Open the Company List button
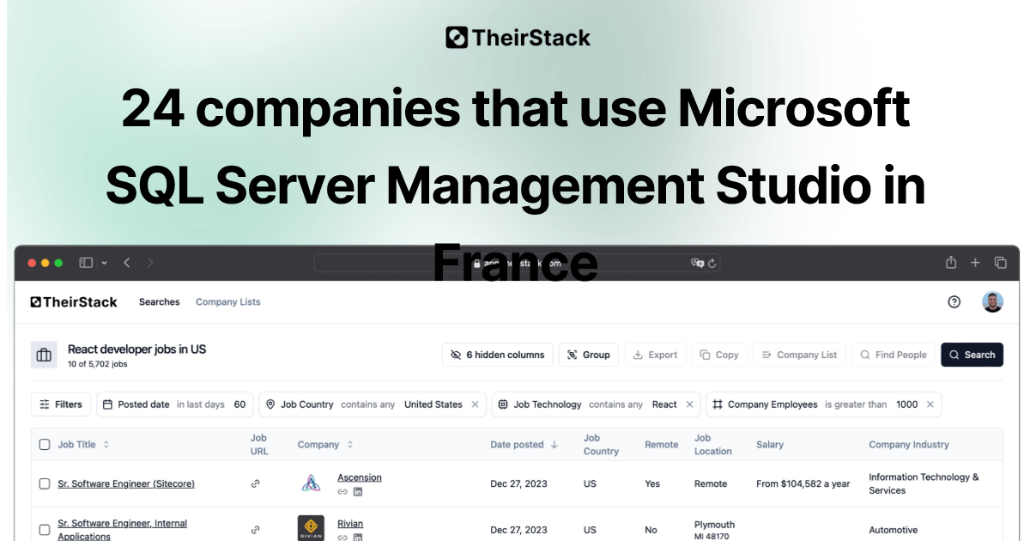This screenshot has height=541, width=1030. tap(800, 355)
